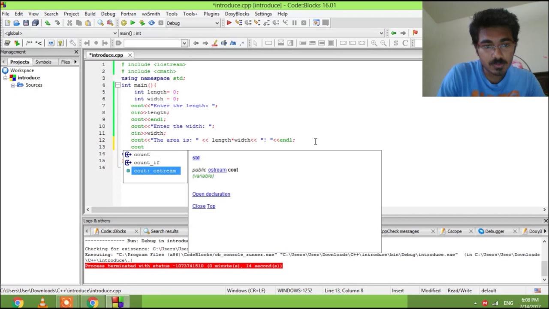549x309 pixels.
Task: Click the Debugging windows icon
Action: 316,23
